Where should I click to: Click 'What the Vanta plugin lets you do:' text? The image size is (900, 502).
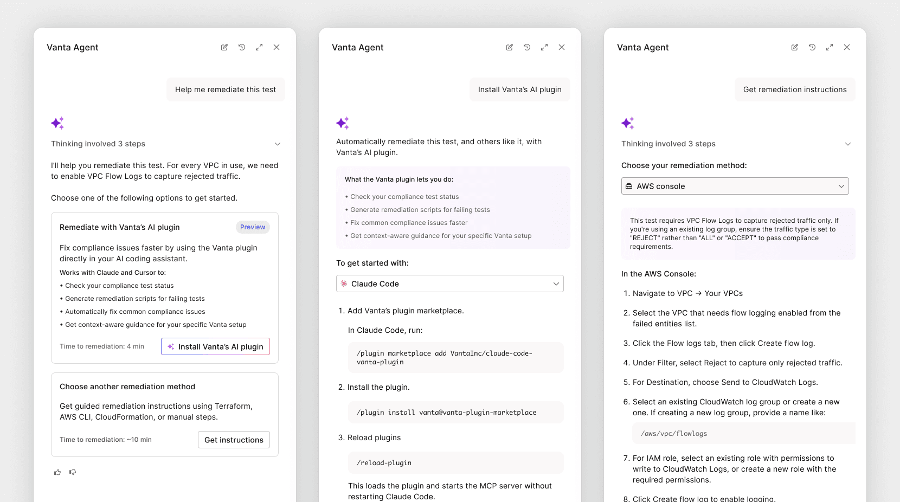click(399, 179)
